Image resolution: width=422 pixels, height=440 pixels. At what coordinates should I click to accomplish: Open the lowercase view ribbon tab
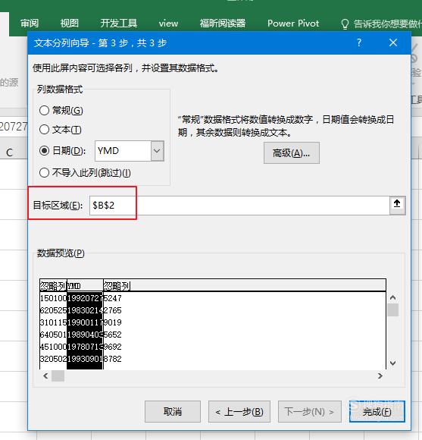coord(168,24)
